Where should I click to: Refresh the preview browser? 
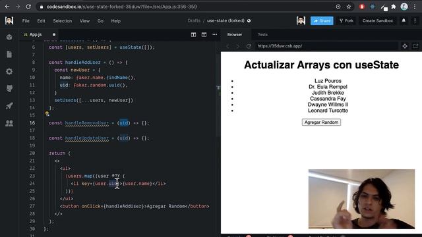point(249,46)
